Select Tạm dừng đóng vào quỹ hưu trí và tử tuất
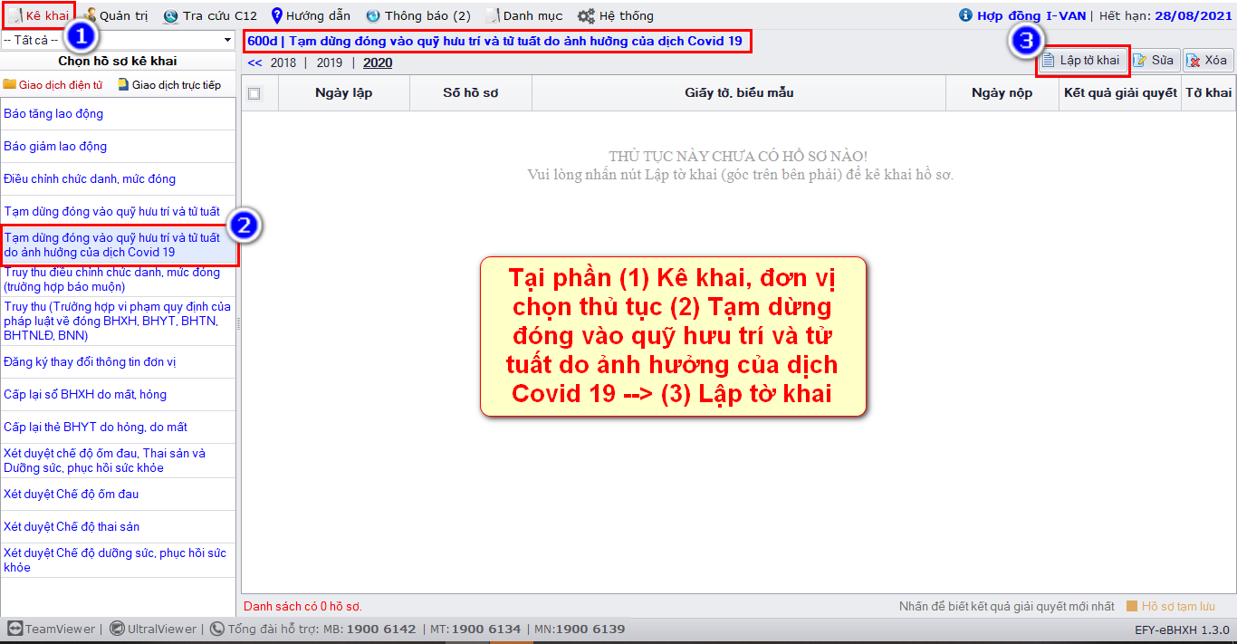 [118, 212]
